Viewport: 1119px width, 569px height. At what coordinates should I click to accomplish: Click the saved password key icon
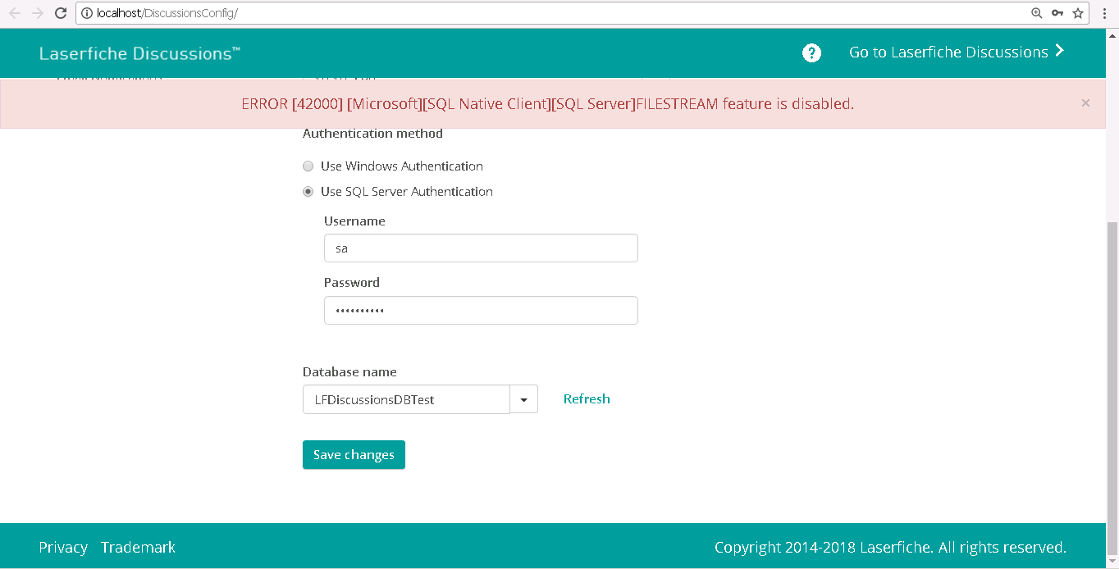(x=1057, y=13)
